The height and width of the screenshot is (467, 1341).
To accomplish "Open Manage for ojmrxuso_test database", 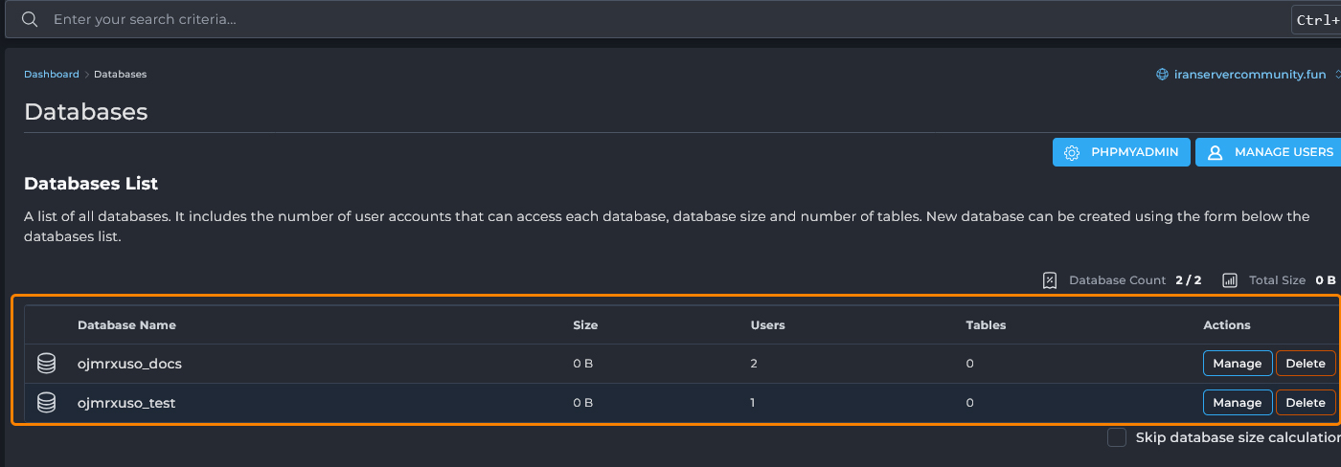I will click(x=1237, y=403).
